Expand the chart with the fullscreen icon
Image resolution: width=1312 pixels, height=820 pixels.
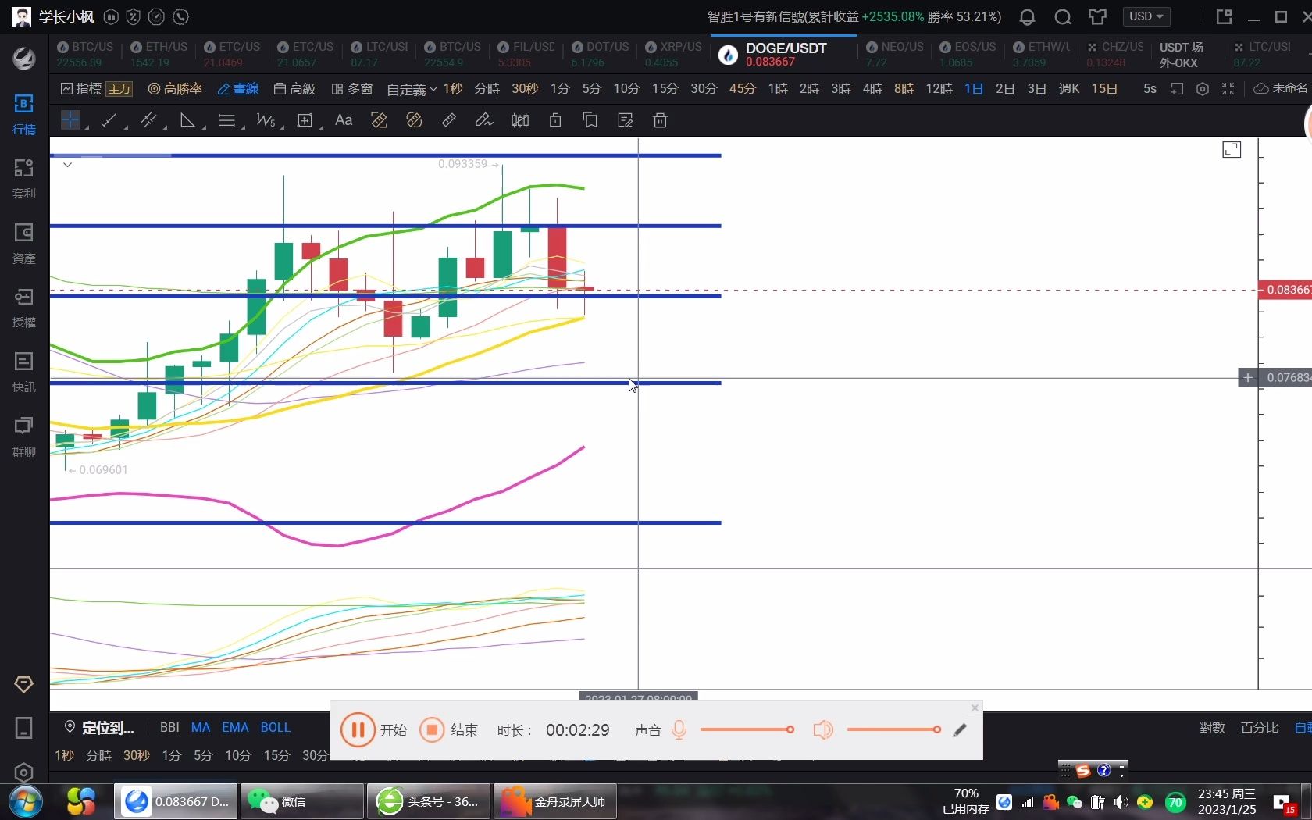pos(1232,150)
